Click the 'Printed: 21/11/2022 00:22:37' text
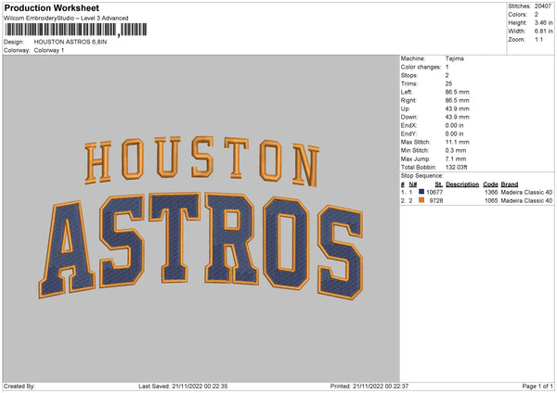The image size is (557, 393). 369,387
